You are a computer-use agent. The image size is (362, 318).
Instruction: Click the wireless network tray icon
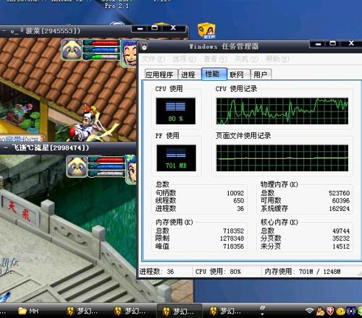click(x=309, y=311)
